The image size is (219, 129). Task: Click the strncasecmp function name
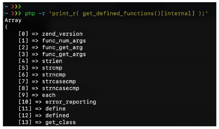coord(60,88)
